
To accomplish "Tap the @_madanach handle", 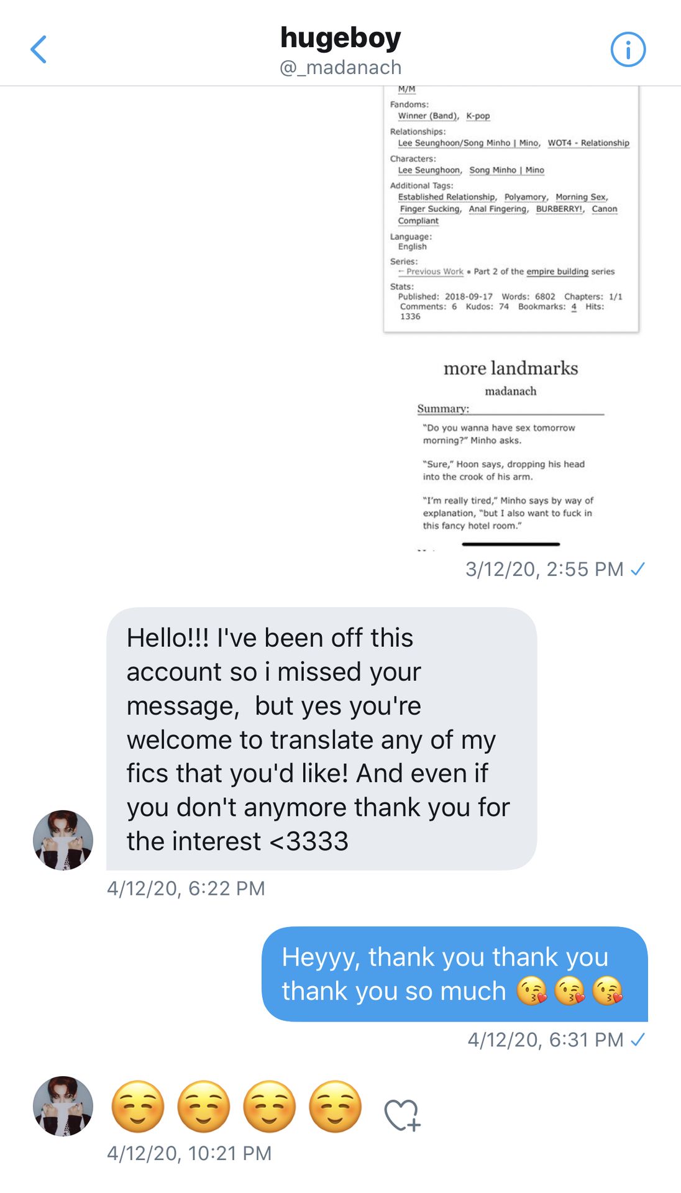I will tap(340, 67).
